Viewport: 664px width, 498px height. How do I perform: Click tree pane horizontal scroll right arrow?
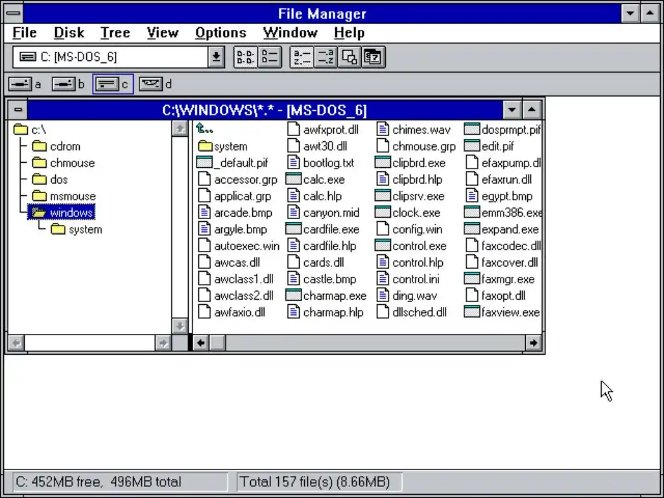tap(163, 342)
